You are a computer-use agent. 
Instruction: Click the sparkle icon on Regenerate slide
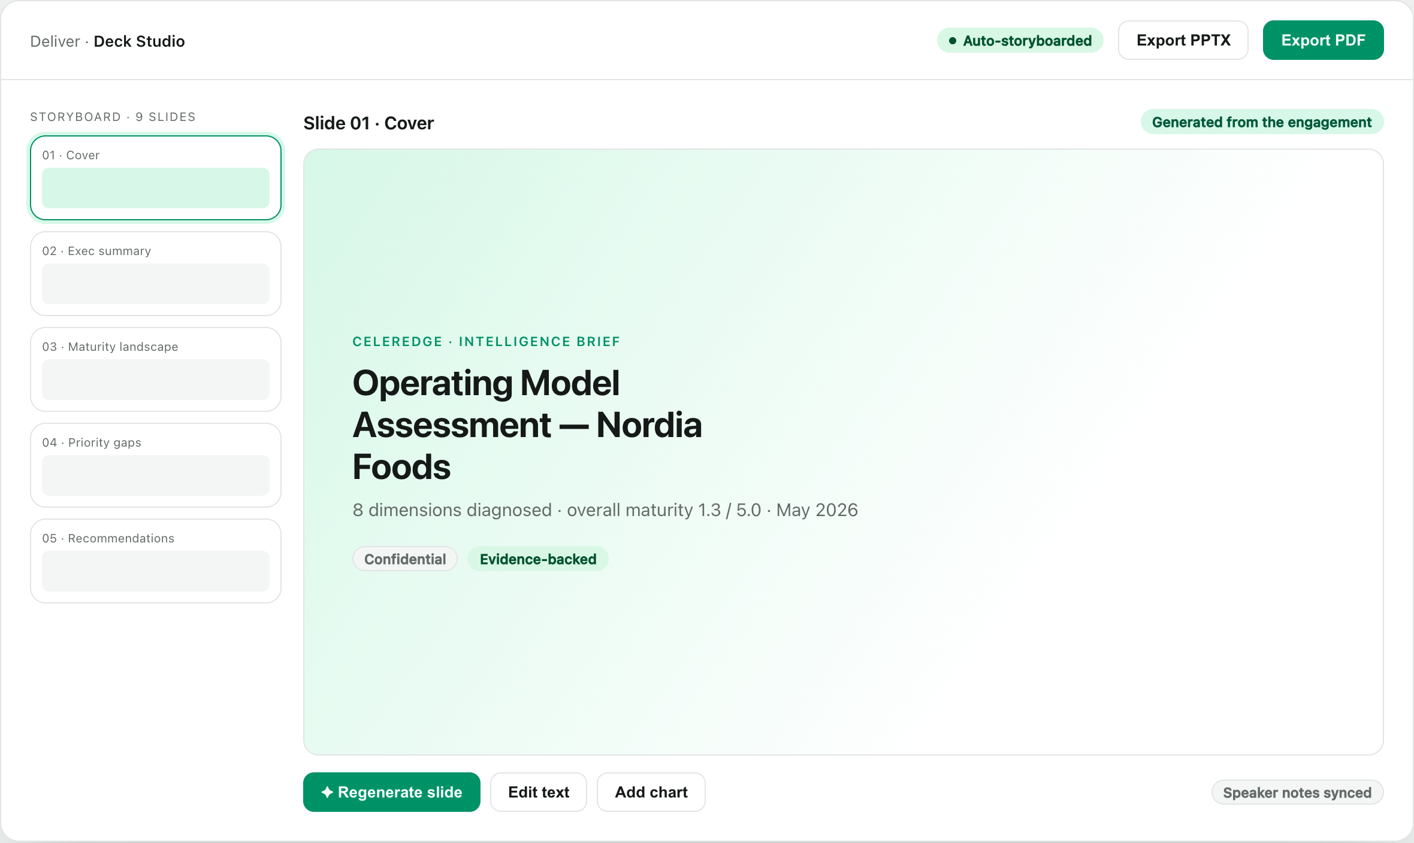coord(327,792)
